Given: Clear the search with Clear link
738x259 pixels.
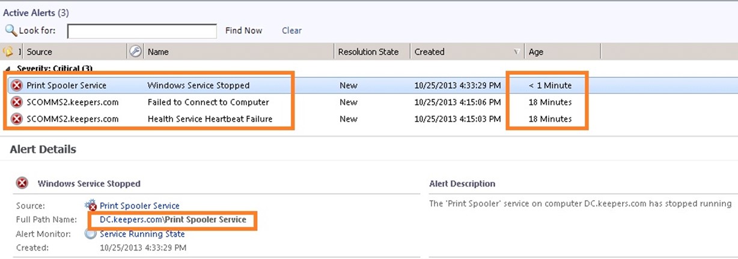Looking at the screenshot, I should click(x=292, y=31).
